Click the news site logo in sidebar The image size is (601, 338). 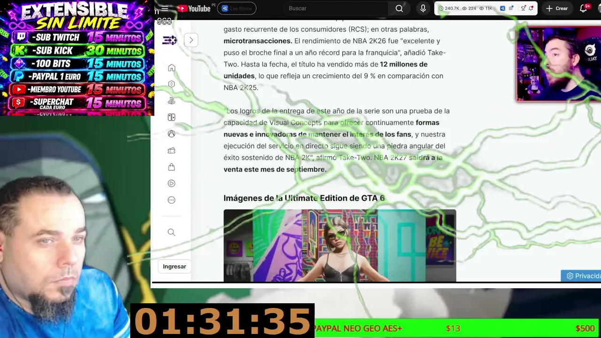[170, 40]
